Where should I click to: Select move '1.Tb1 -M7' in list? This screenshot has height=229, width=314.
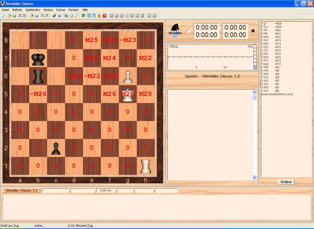click(x=271, y=81)
